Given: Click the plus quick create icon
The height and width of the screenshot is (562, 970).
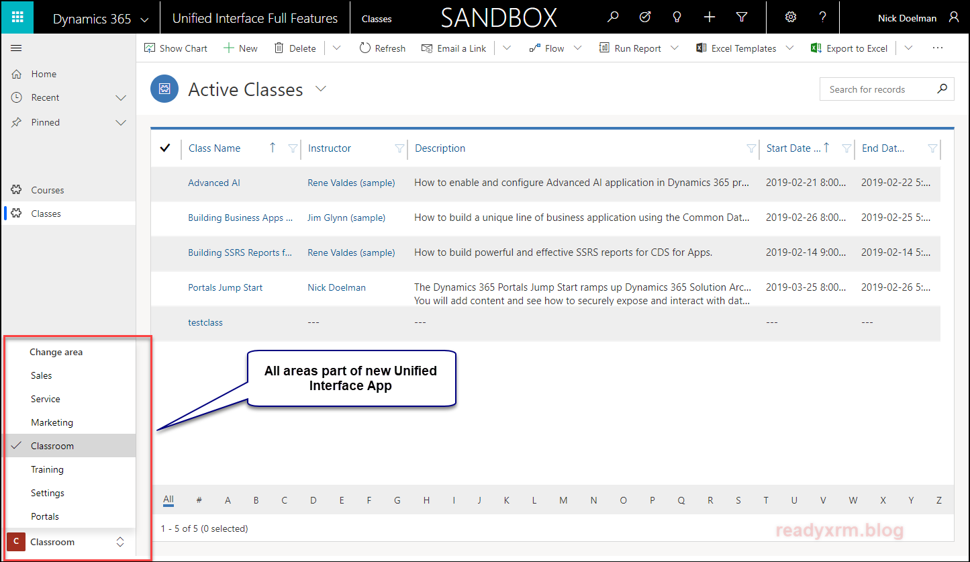Looking at the screenshot, I should tap(710, 17).
